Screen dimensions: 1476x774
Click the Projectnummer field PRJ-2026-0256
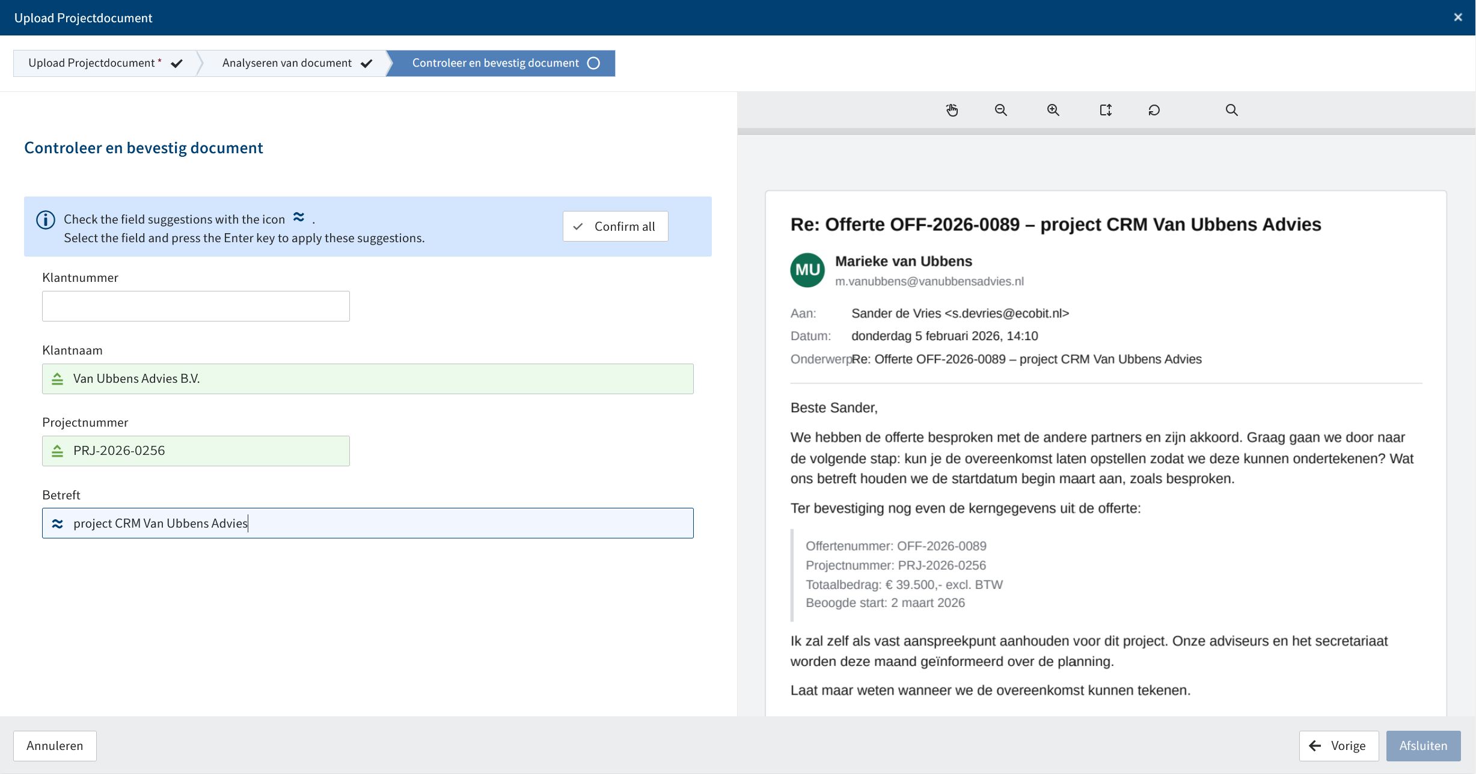tap(196, 451)
